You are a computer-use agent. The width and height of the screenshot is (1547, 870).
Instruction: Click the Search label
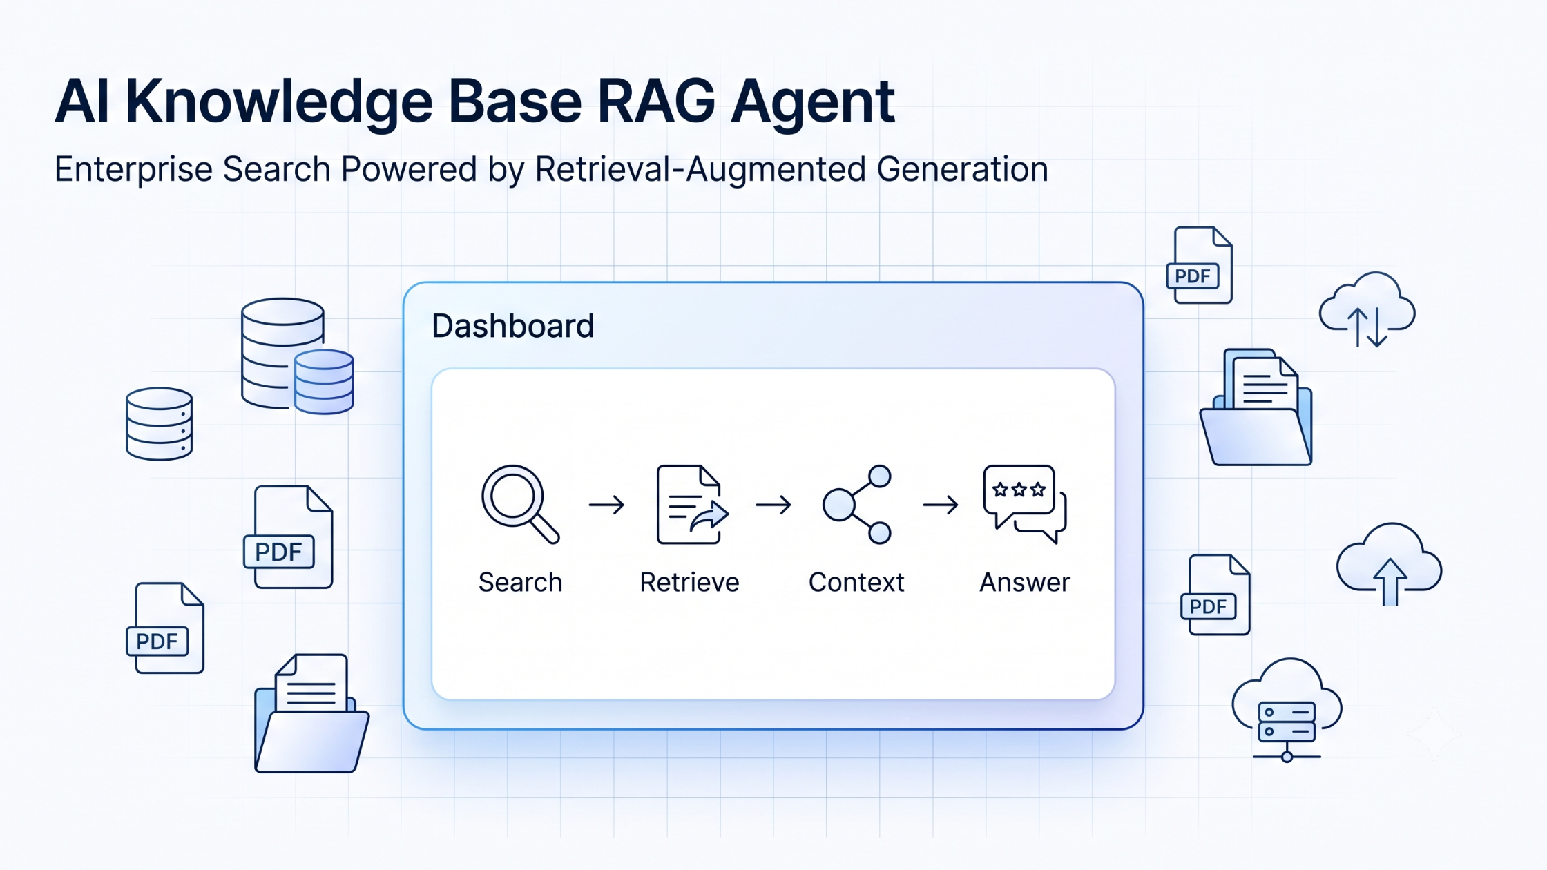(x=520, y=582)
